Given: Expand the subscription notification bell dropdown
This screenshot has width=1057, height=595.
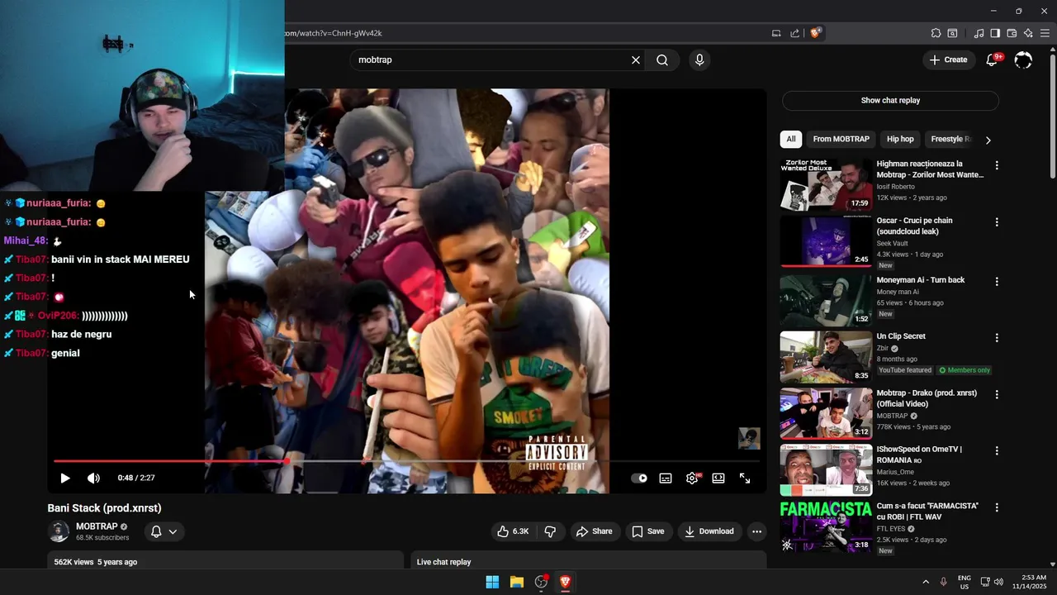Looking at the screenshot, I should [164, 531].
